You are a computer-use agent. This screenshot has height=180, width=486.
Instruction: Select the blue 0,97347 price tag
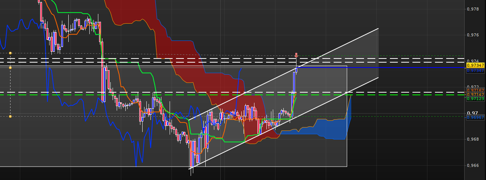475,70
